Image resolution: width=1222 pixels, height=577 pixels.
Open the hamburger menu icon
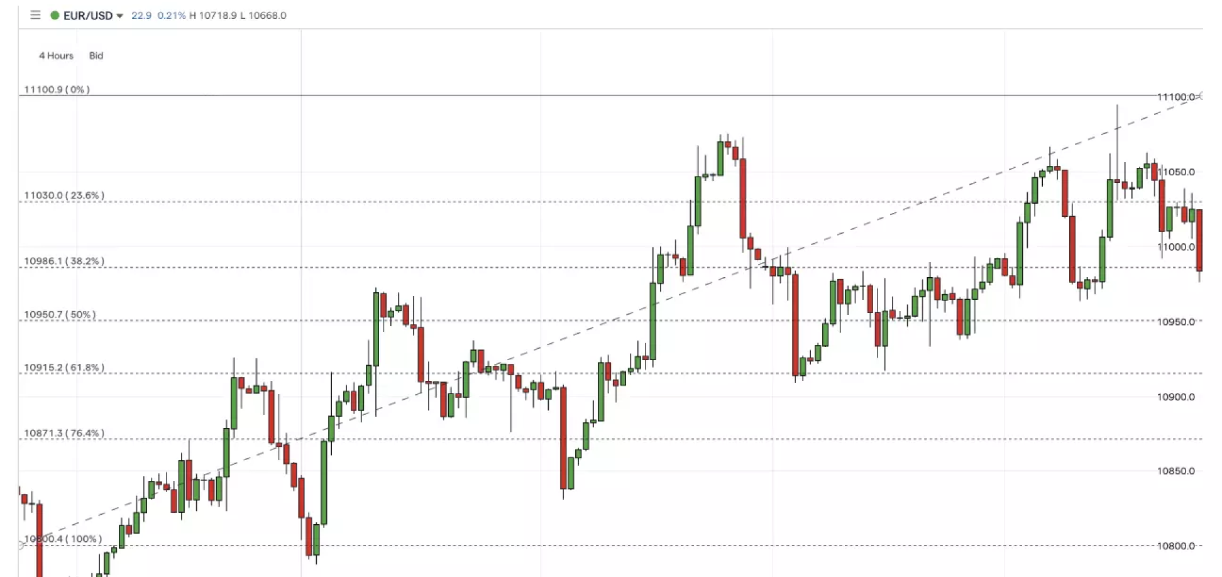point(35,15)
